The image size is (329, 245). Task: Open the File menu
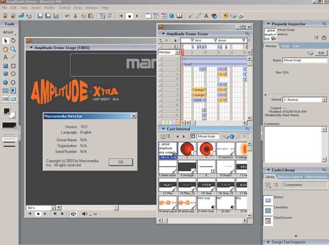(4, 8)
